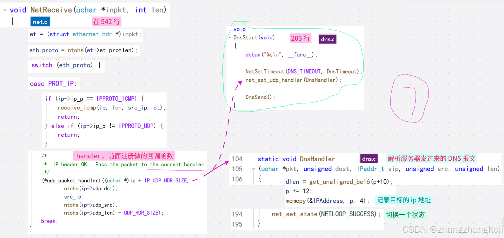Click the blue net.c file badge
The width and height of the screenshot is (504, 238).
40,22
